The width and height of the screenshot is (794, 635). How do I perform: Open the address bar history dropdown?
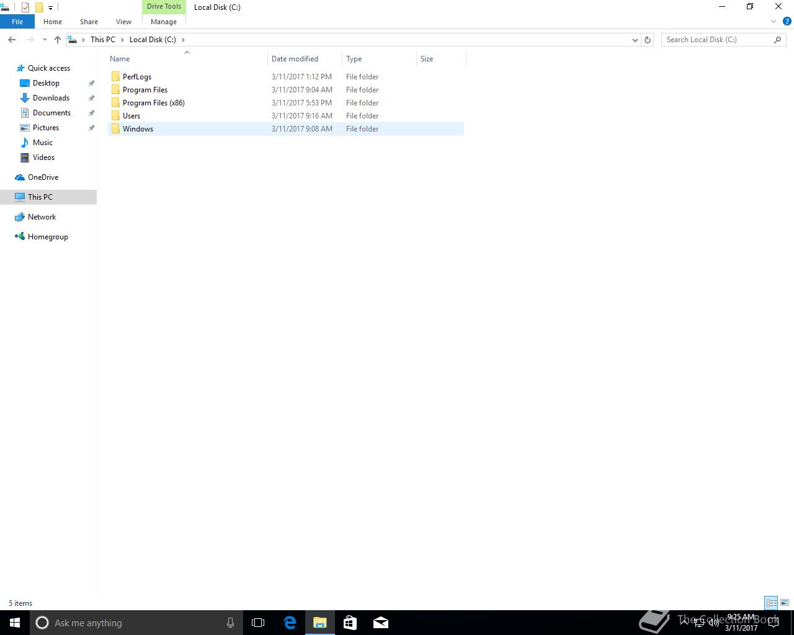pyautogui.click(x=635, y=40)
